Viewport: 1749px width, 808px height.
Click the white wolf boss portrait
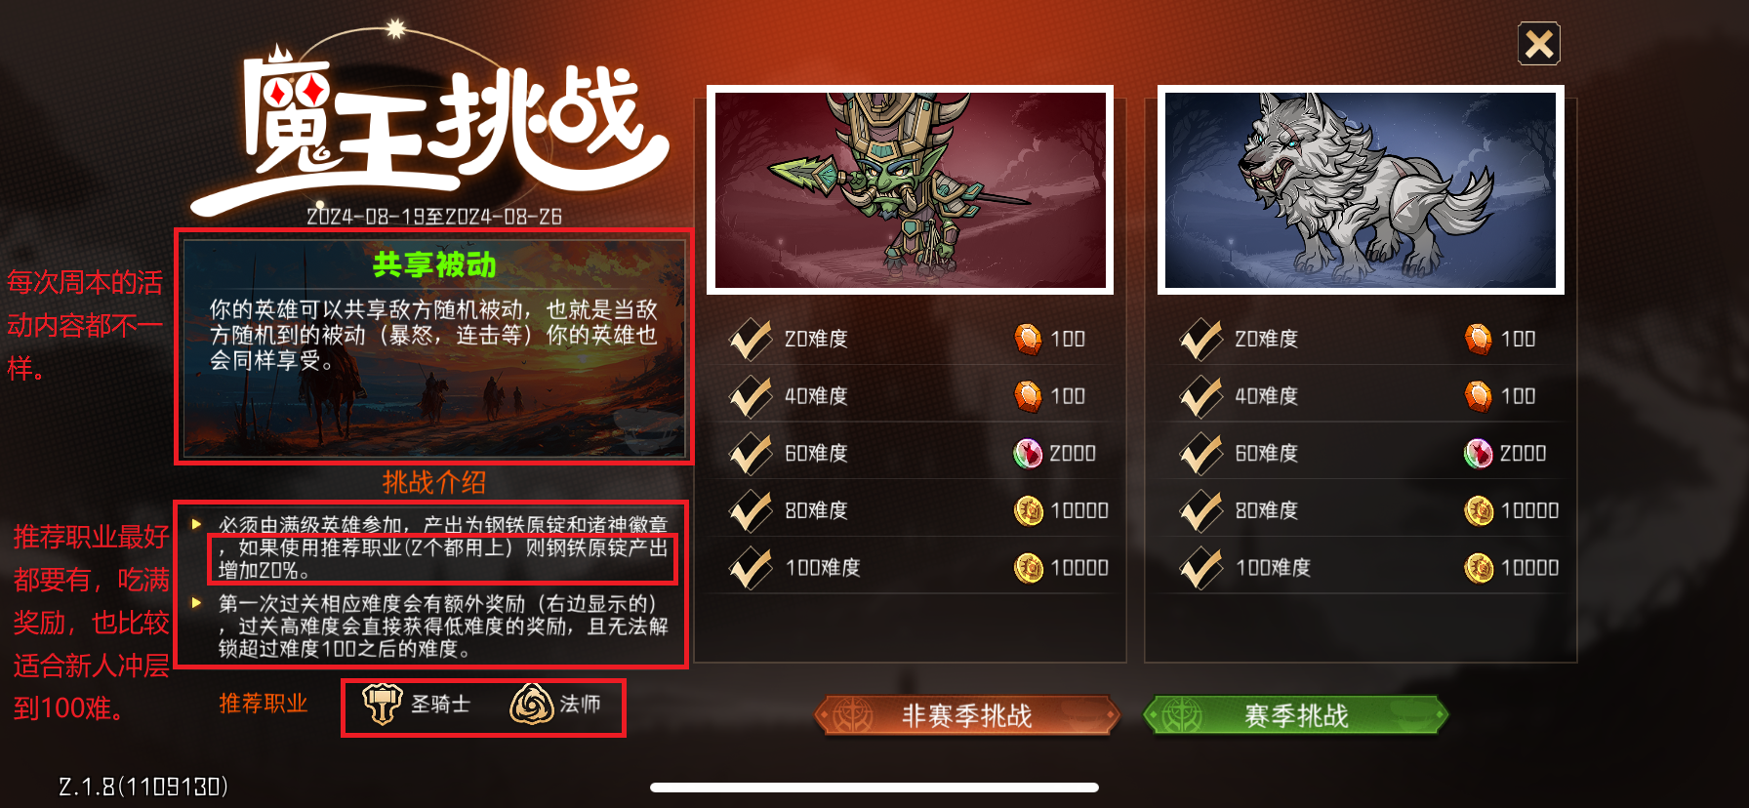coord(1361,190)
